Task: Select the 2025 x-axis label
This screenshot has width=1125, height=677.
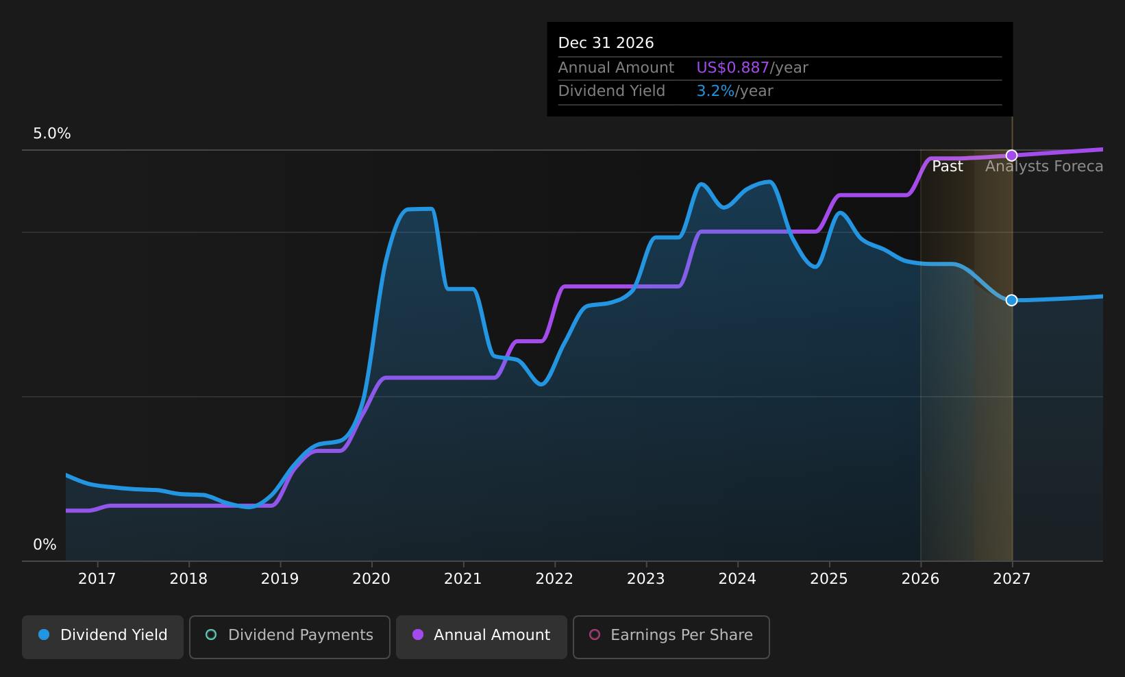Action: (x=829, y=579)
